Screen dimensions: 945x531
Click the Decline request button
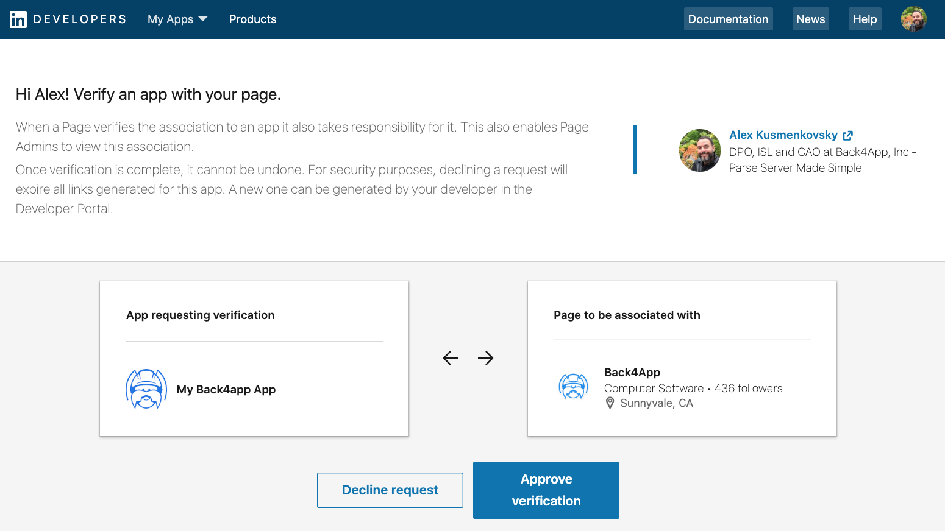390,490
